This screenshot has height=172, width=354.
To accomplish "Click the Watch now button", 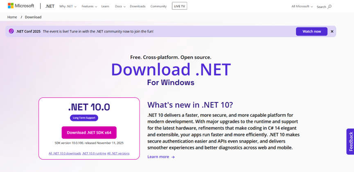I will coord(311,31).
